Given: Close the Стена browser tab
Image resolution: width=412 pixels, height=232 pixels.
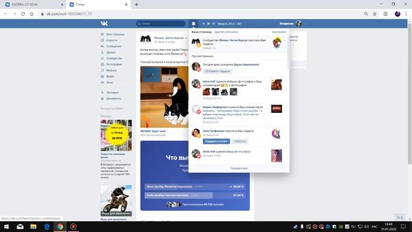Looking at the screenshot, I should pyautogui.click(x=126, y=5).
